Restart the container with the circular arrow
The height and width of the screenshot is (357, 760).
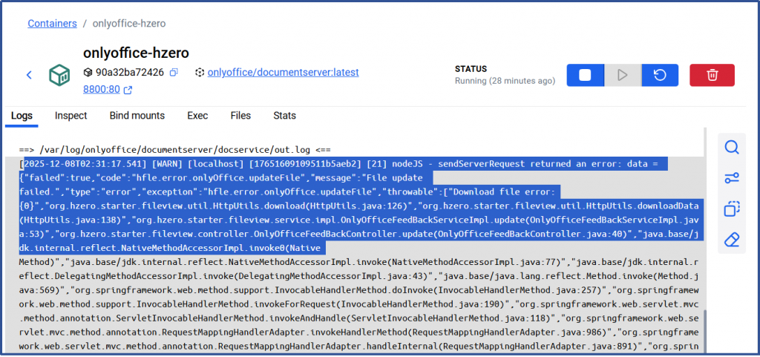(659, 75)
